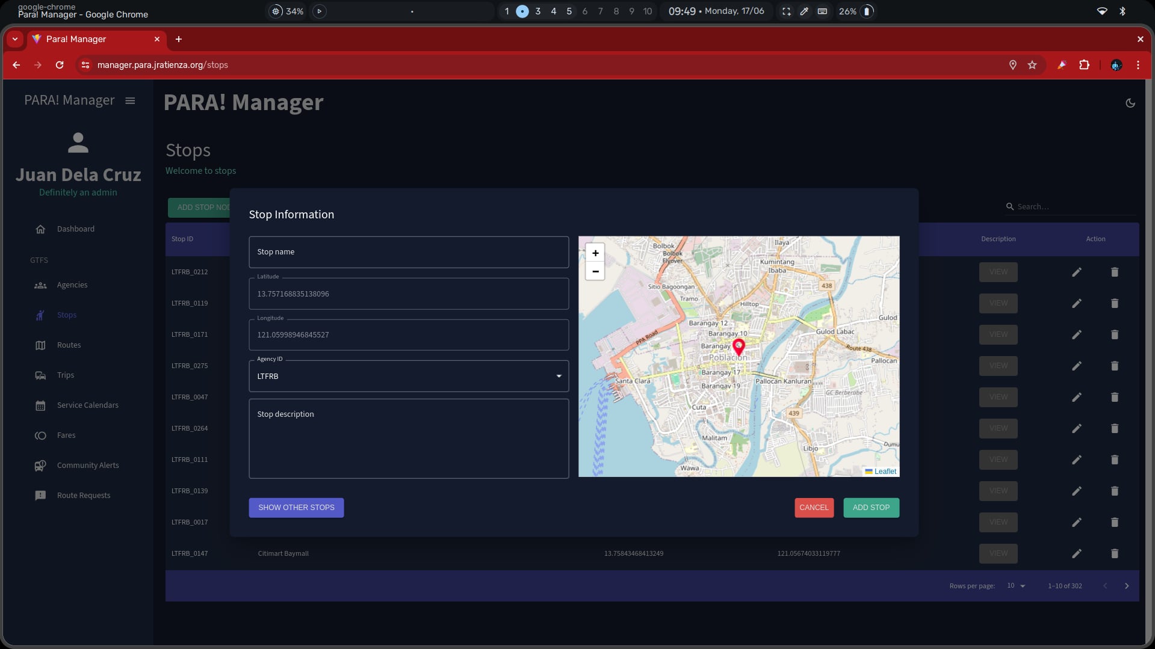Delete stop LTFRB_0047 with trash icon

point(1114,398)
